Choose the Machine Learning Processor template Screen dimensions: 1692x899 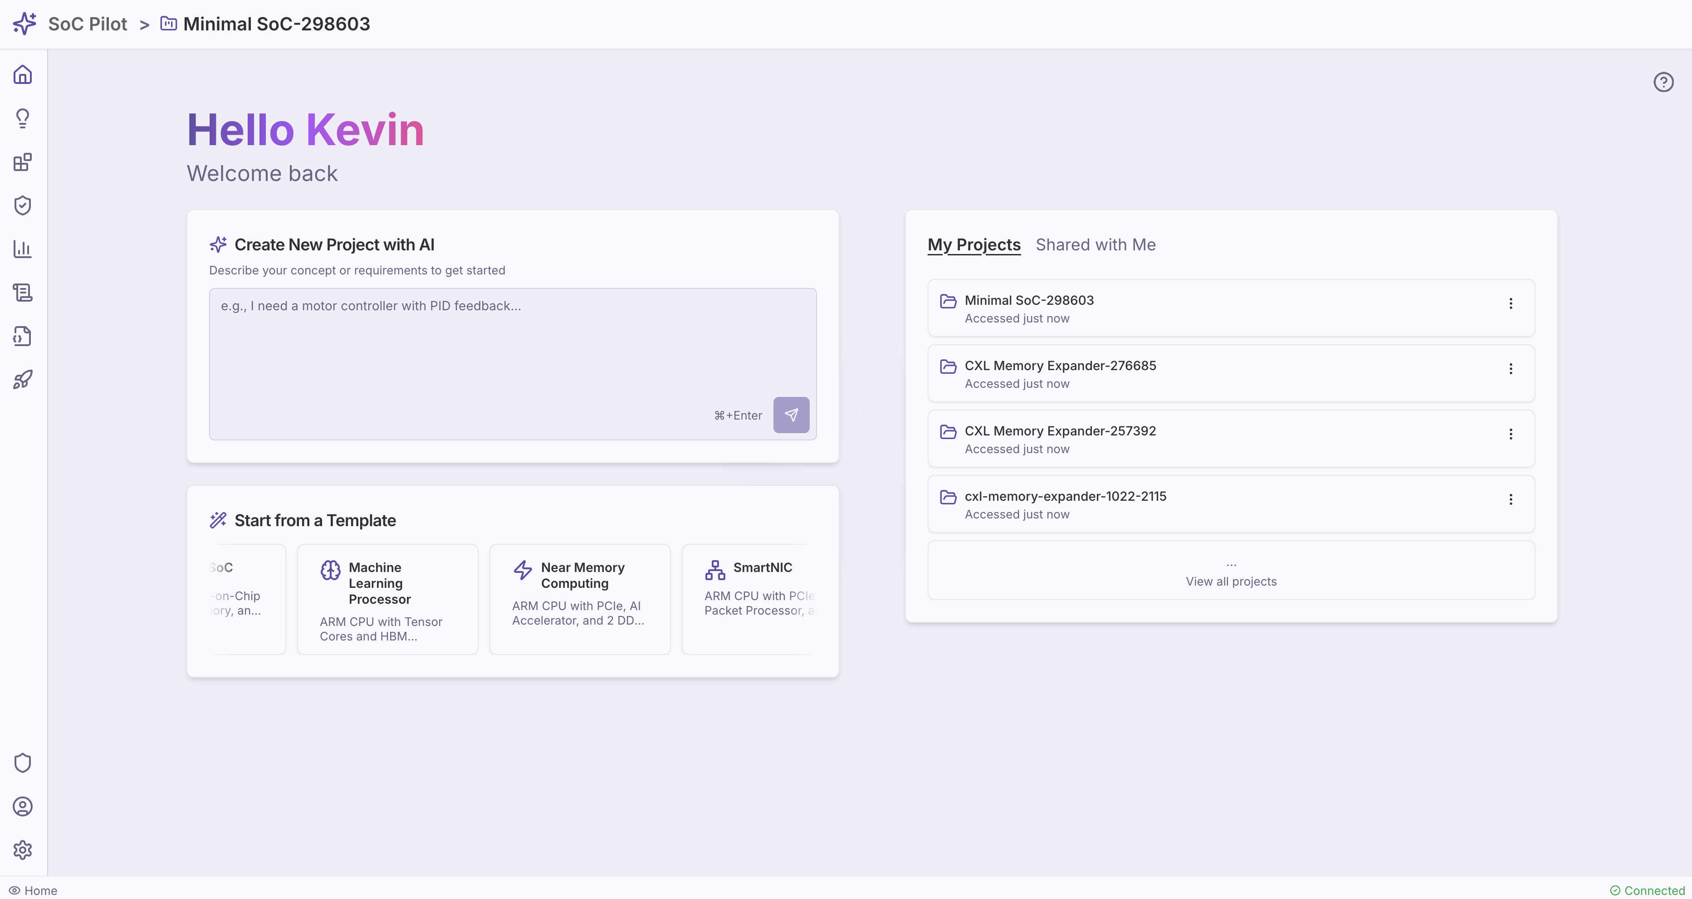tap(387, 599)
